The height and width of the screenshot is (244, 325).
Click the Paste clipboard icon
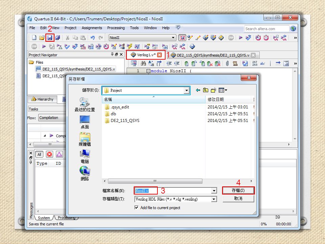click(83, 38)
